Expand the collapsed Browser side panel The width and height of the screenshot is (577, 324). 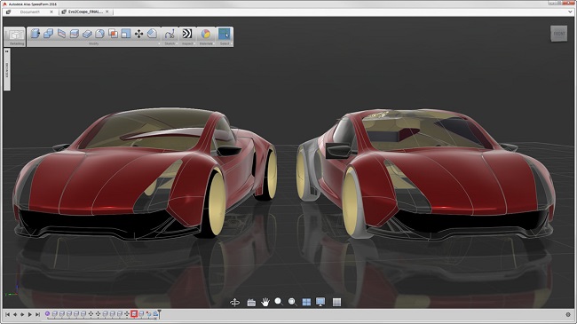(x=7, y=69)
